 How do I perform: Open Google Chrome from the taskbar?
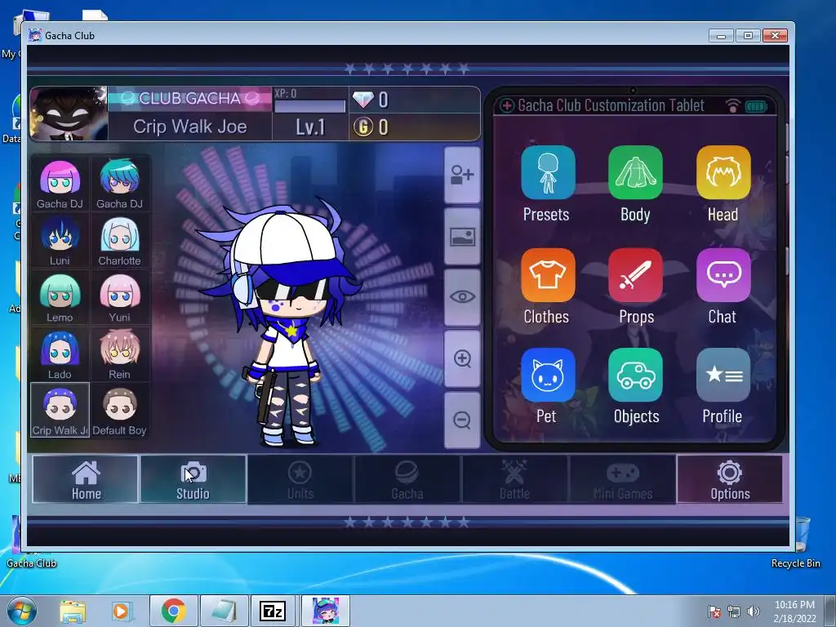tap(173, 611)
